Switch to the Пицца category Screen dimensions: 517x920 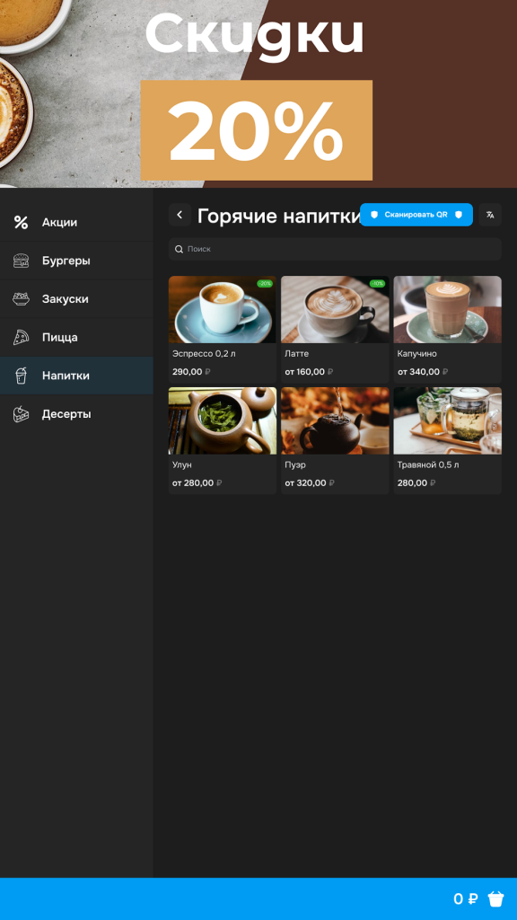coord(76,338)
